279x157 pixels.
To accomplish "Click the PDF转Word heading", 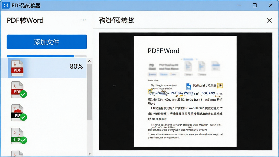I will pyautogui.click(x=25, y=20).
